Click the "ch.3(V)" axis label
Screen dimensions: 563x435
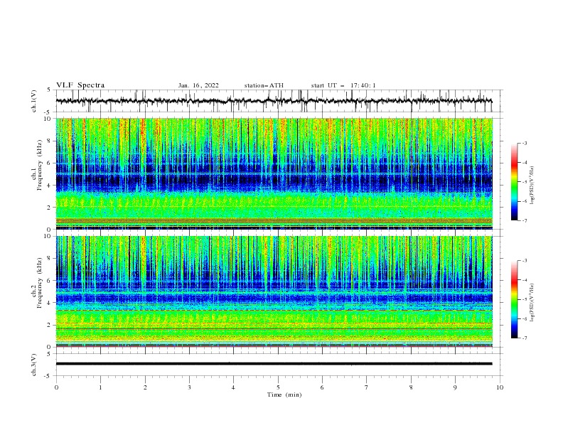(34, 365)
